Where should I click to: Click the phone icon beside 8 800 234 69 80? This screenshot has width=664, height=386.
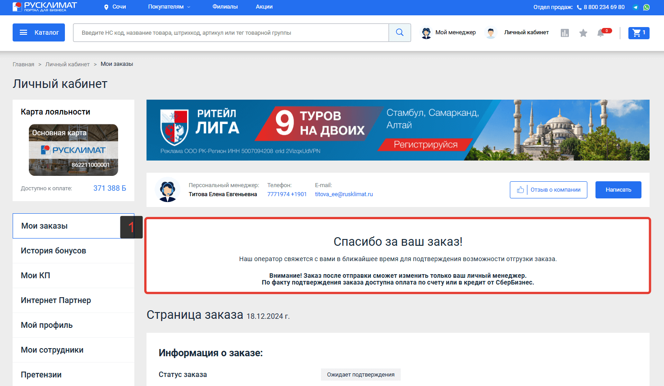click(x=579, y=7)
